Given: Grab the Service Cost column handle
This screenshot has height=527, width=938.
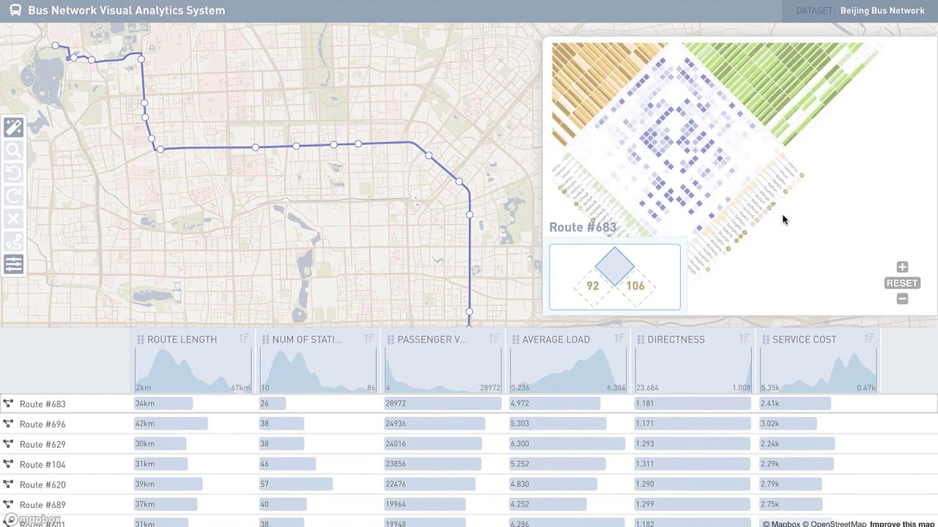Looking at the screenshot, I should click(766, 340).
